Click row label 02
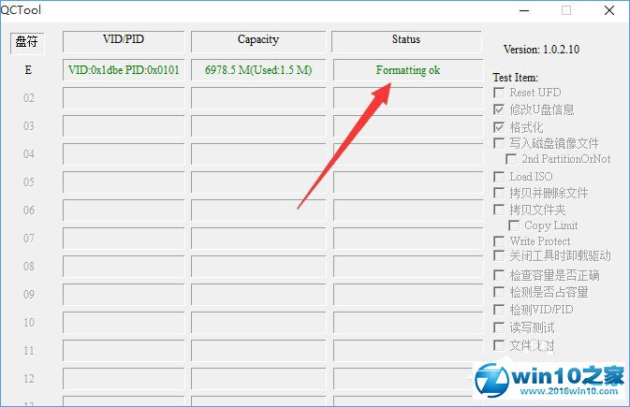630x407 pixels. [29, 98]
